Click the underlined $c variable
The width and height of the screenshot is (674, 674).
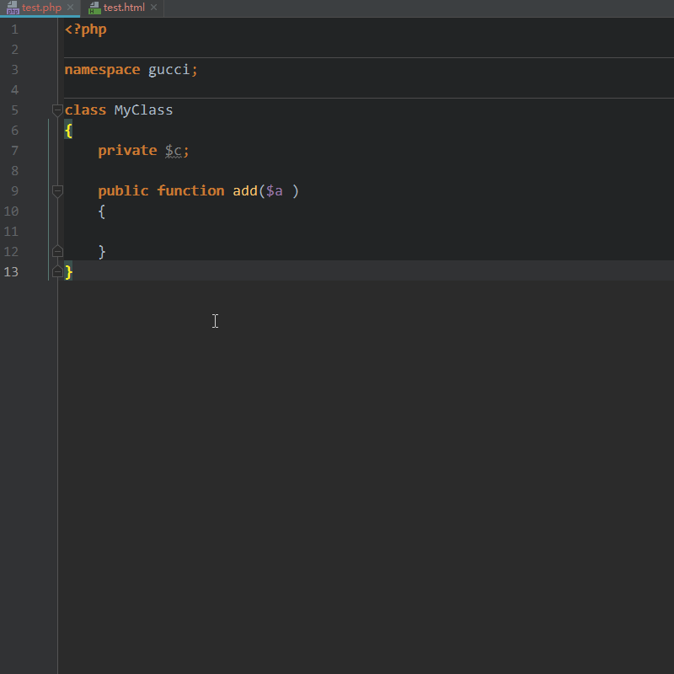(x=174, y=151)
